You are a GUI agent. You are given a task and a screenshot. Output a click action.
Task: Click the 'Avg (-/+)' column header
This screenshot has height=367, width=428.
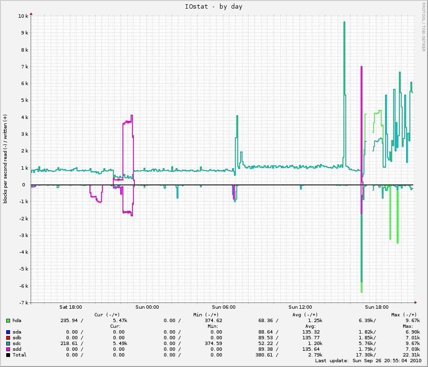click(x=305, y=315)
